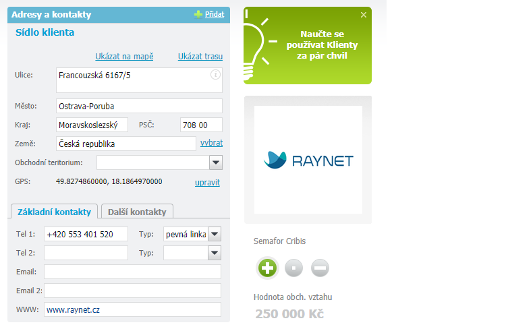The image size is (506, 329).
Task: Open Ukázat na mapě link
Action: [124, 57]
